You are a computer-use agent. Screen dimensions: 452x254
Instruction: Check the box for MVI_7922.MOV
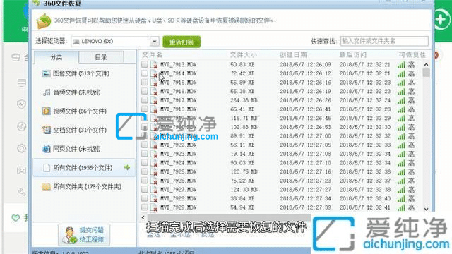click(145, 145)
